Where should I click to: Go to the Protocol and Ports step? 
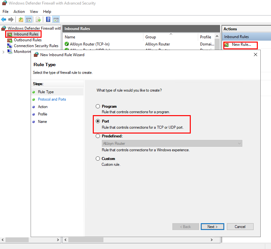coord(52,99)
